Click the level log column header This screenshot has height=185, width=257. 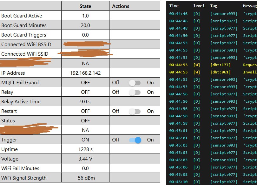[x=199, y=6]
